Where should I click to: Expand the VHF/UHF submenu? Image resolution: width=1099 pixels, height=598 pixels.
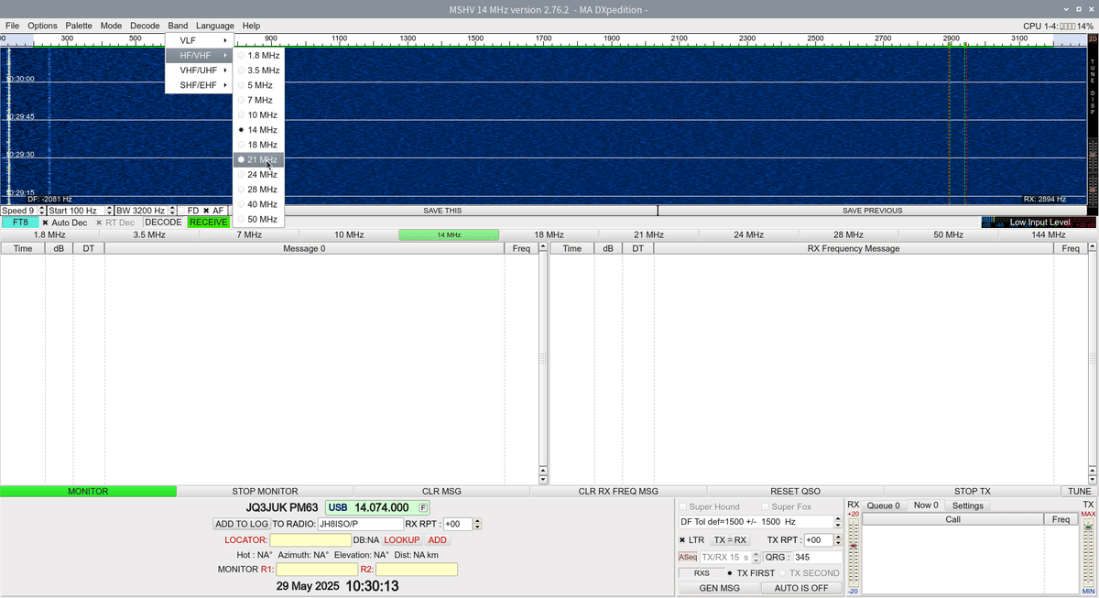coord(198,70)
